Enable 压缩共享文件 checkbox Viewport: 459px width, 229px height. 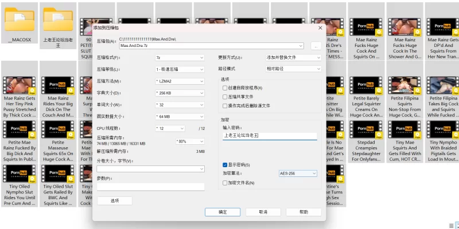pyautogui.click(x=225, y=97)
